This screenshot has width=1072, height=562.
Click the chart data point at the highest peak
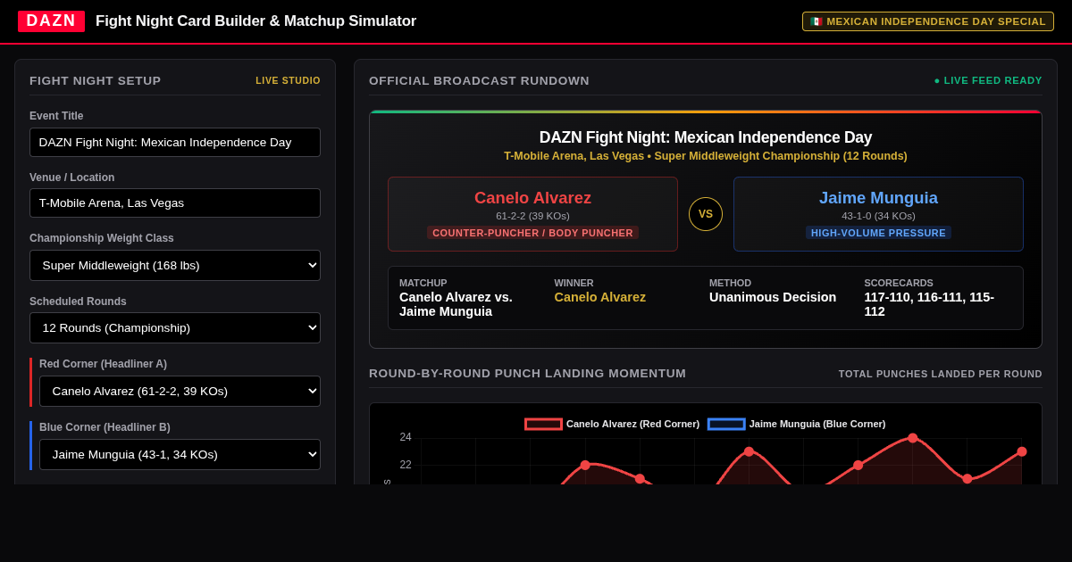(912, 438)
